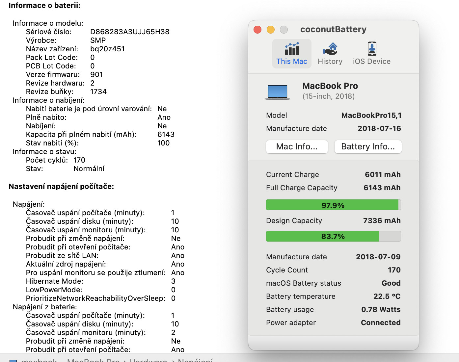The width and height of the screenshot is (459, 362).
Task: Click the "(15-inch, 2018)" subtitle
Action: 329,96
